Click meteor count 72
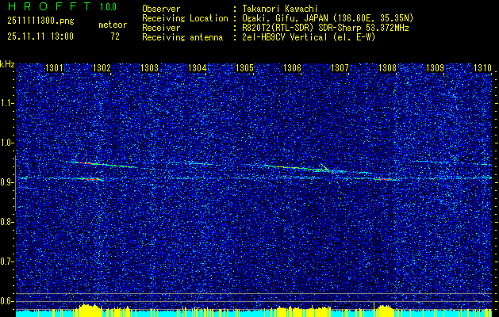The image size is (499, 317). 115,36
